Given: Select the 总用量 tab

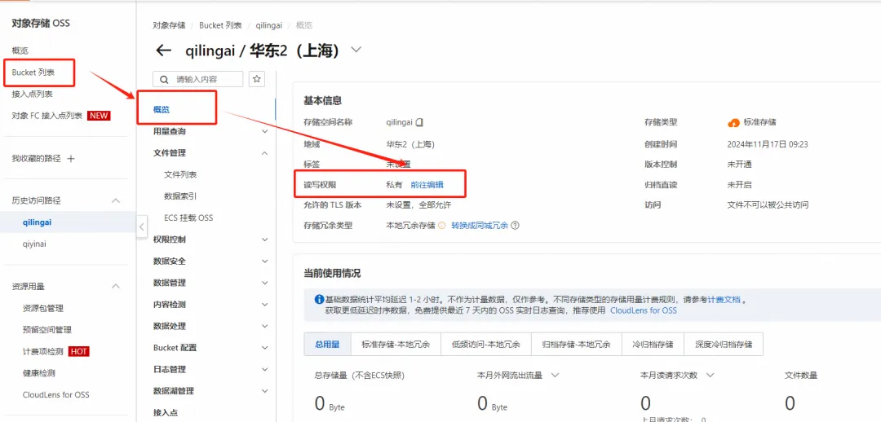Looking at the screenshot, I should 328,345.
